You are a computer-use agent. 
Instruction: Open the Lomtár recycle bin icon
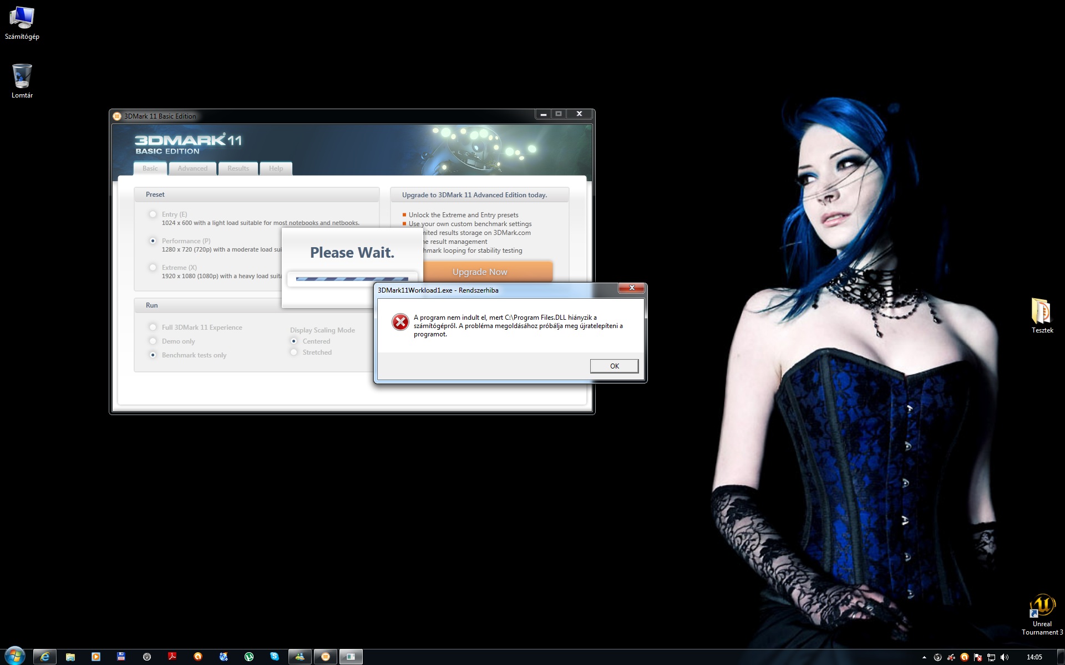tap(22, 76)
